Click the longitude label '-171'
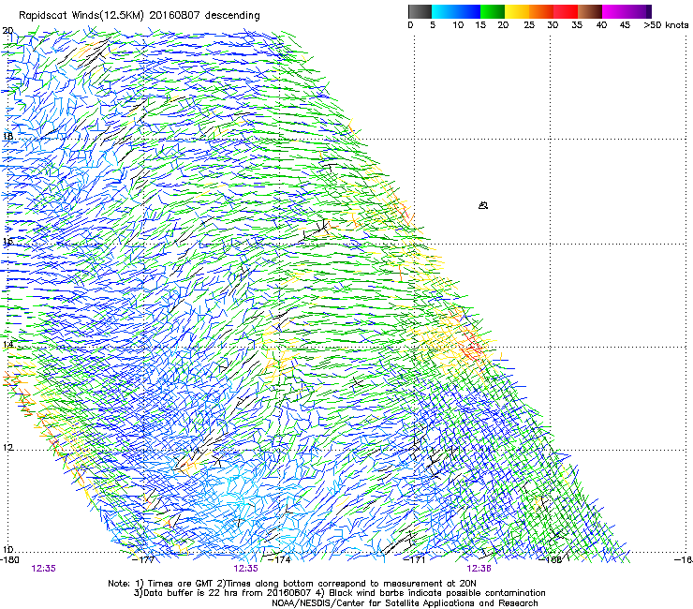The width and height of the screenshot is (693, 609). coord(414,560)
